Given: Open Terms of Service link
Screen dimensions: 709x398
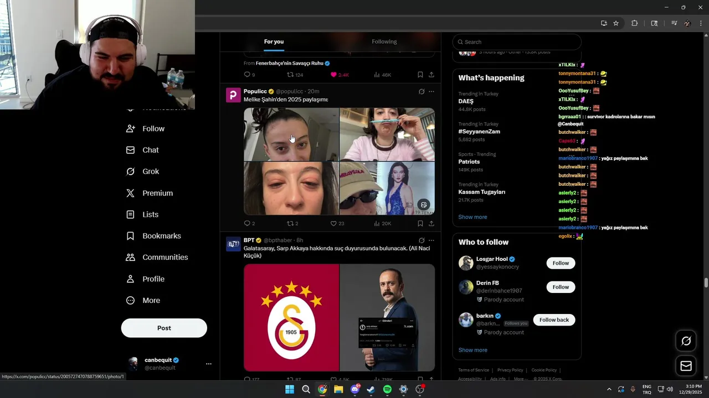Looking at the screenshot, I should click(x=474, y=370).
